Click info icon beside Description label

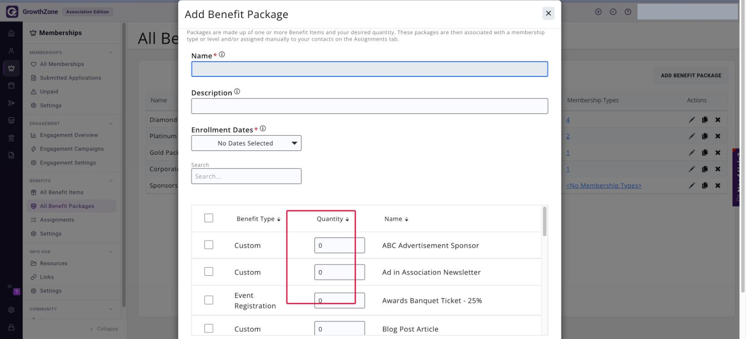(237, 92)
